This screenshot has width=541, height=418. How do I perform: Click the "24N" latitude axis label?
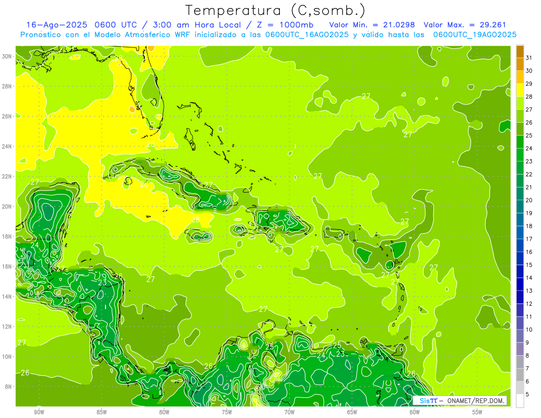pos(7,147)
